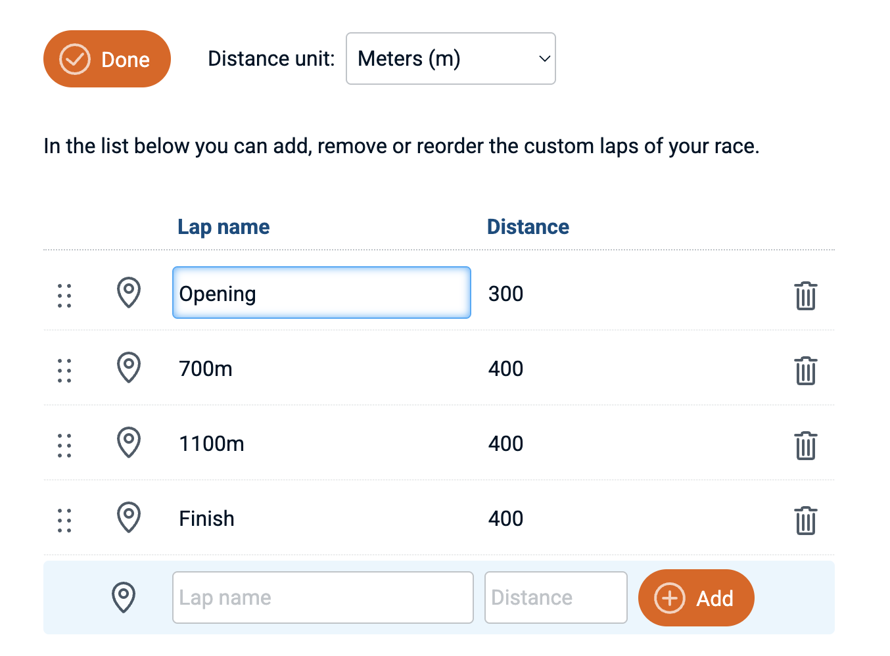This screenshot has height=656, width=890.
Task: Click the drag handle of Opening lap
Action: pyautogui.click(x=64, y=296)
